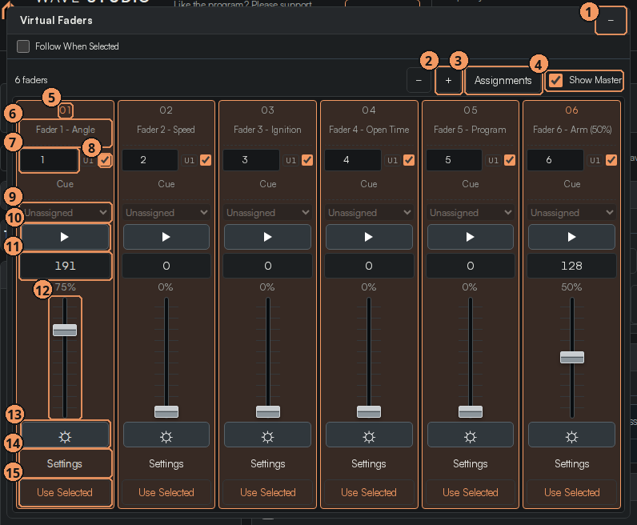Click the Fader 1 - Angle name label

coord(66,130)
